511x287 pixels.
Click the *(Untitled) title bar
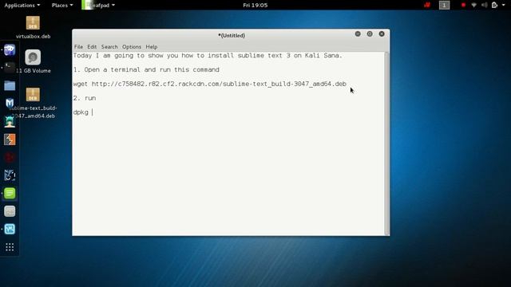(x=232, y=35)
